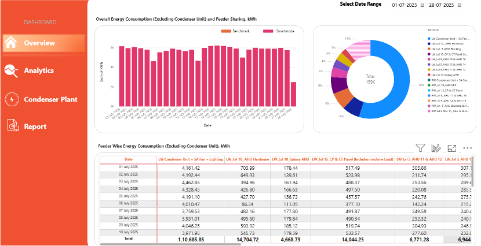The image size is (481, 246).
Task: Open the end date calendar picker
Action: coord(460,5)
